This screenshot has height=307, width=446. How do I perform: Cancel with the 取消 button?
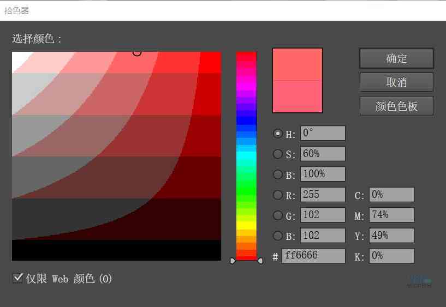[396, 82]
